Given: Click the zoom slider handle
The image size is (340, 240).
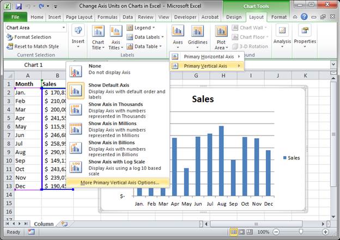Looking at the screenshot, I should tap(301, 232).
